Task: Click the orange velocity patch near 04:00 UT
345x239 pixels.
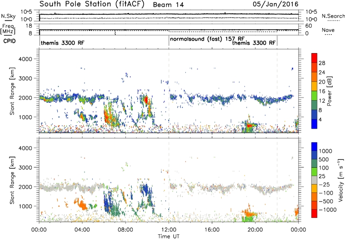Action: click(82, 205)
